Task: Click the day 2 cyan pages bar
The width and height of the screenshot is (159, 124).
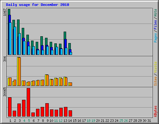Action: coord(15,41)
